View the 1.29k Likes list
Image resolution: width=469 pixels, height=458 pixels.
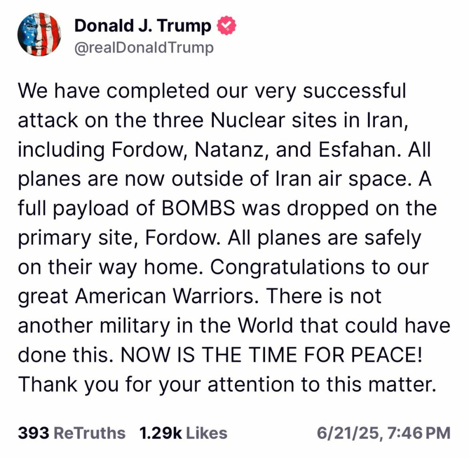coord(183,433)
